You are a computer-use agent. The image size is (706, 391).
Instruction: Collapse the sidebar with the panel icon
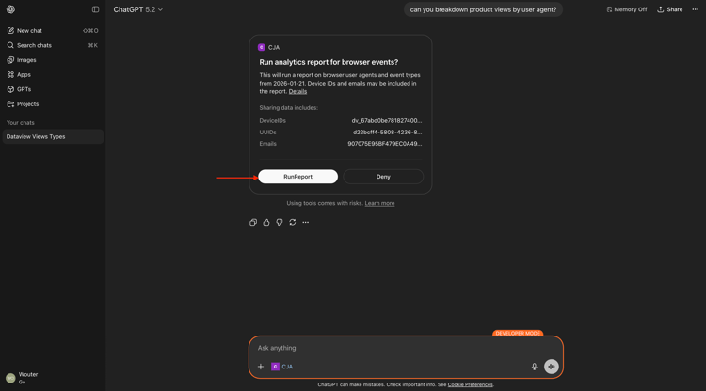[95, 9]
